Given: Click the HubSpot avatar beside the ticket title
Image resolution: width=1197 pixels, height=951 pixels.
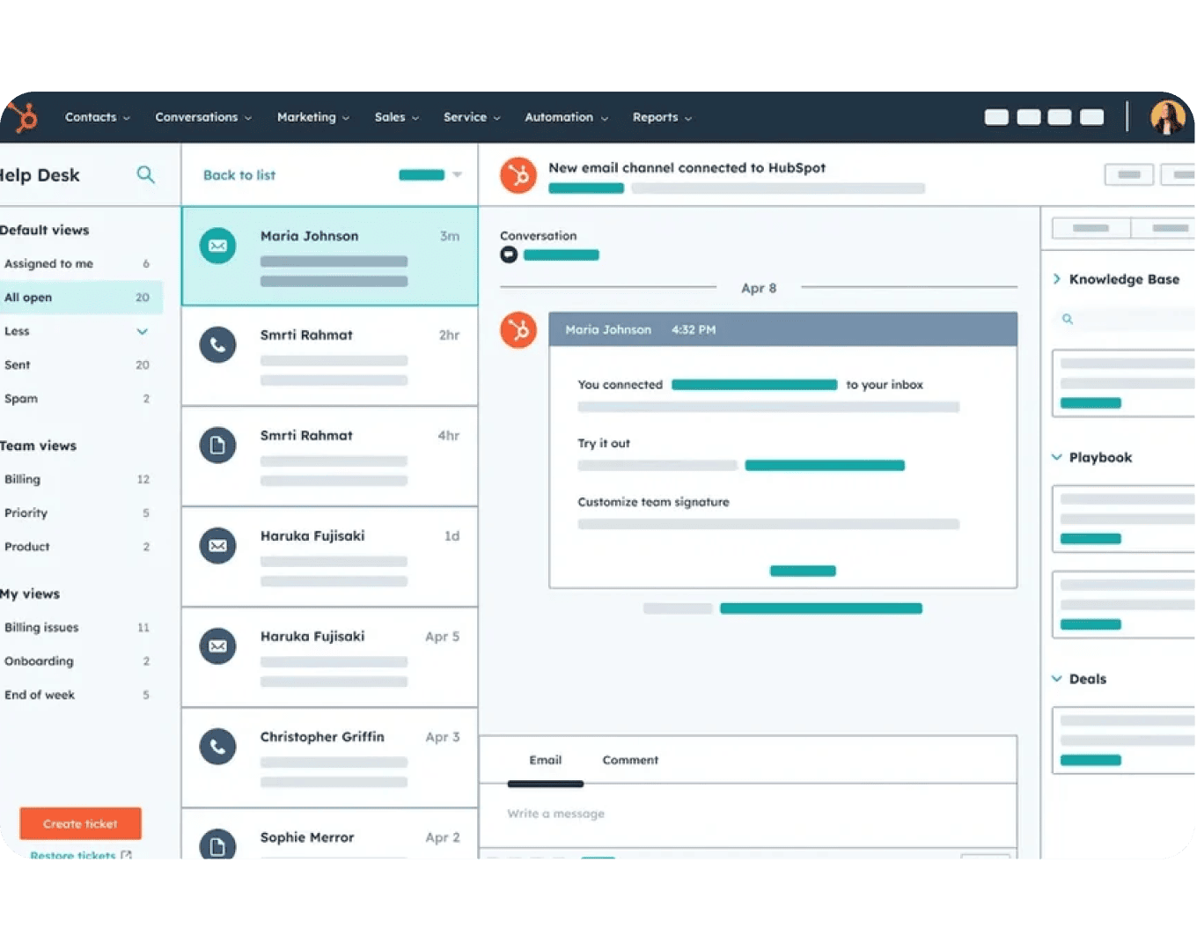Looking at the screenshot, I should pos(518,175).
